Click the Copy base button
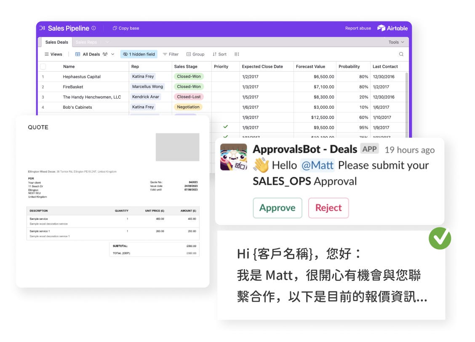475x342 pixels. 126,28
